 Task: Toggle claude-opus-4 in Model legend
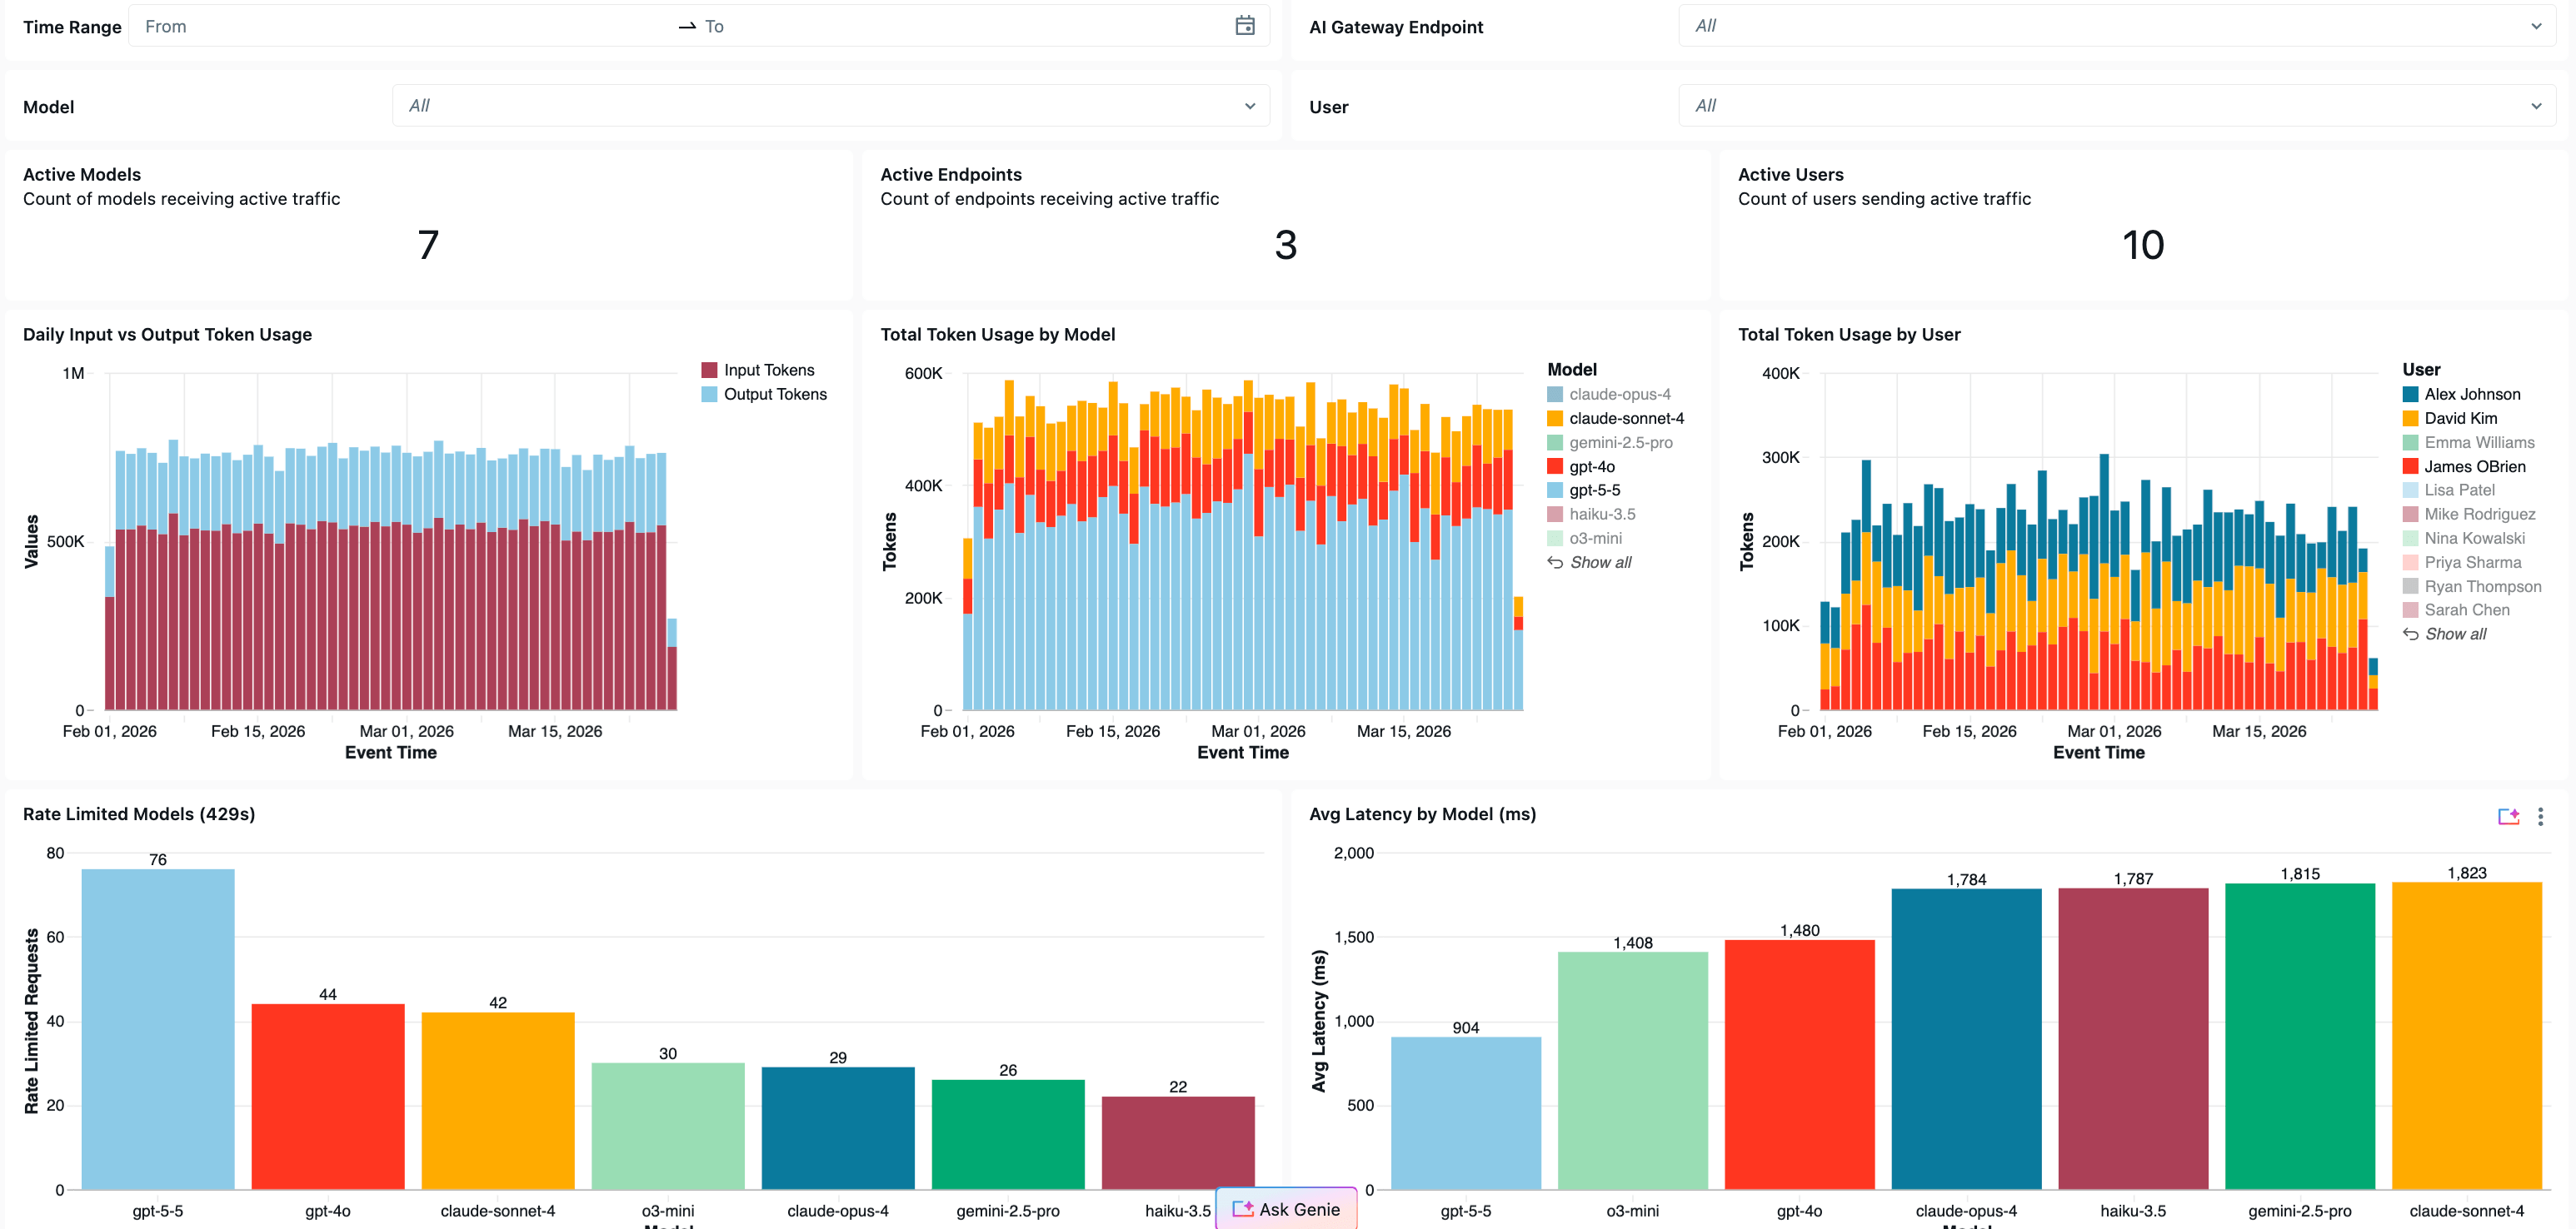[x=1619, y=395]
